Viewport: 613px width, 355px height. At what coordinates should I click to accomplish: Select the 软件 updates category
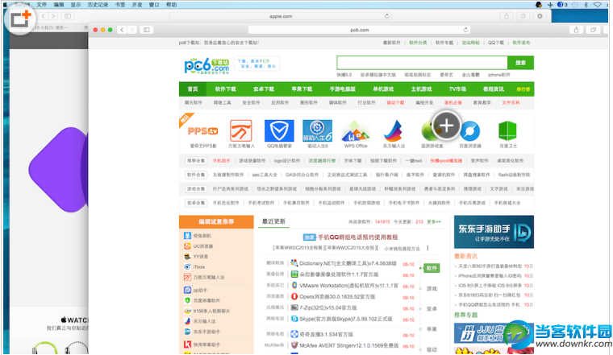click(x=432, y=268)
